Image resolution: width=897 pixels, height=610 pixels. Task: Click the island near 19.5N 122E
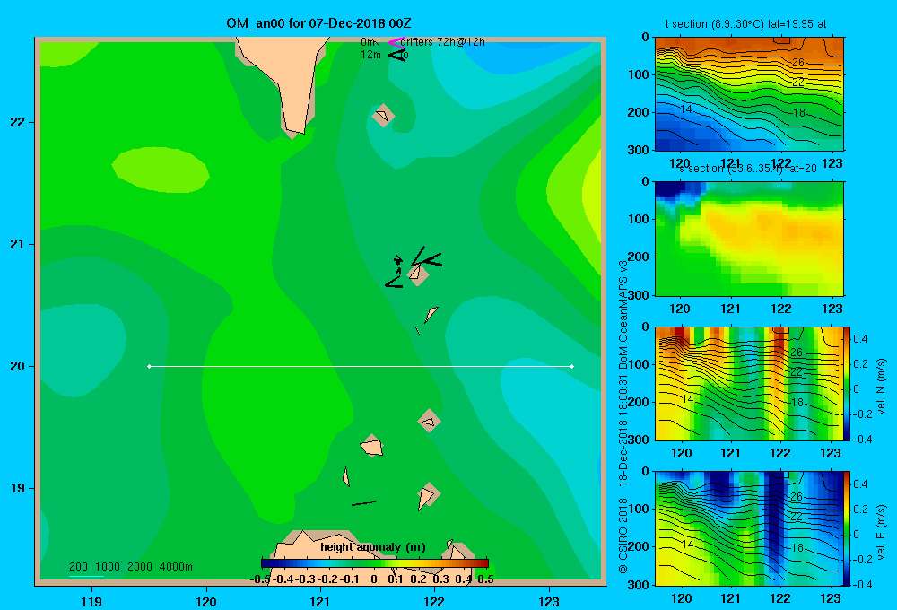point(429,421)
